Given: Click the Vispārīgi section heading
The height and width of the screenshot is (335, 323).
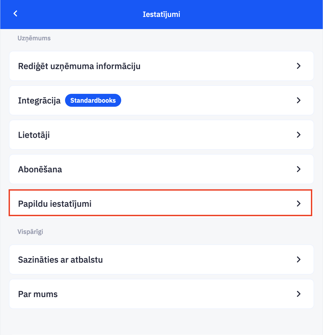Looking at the screenshot, I should (30, 232).
